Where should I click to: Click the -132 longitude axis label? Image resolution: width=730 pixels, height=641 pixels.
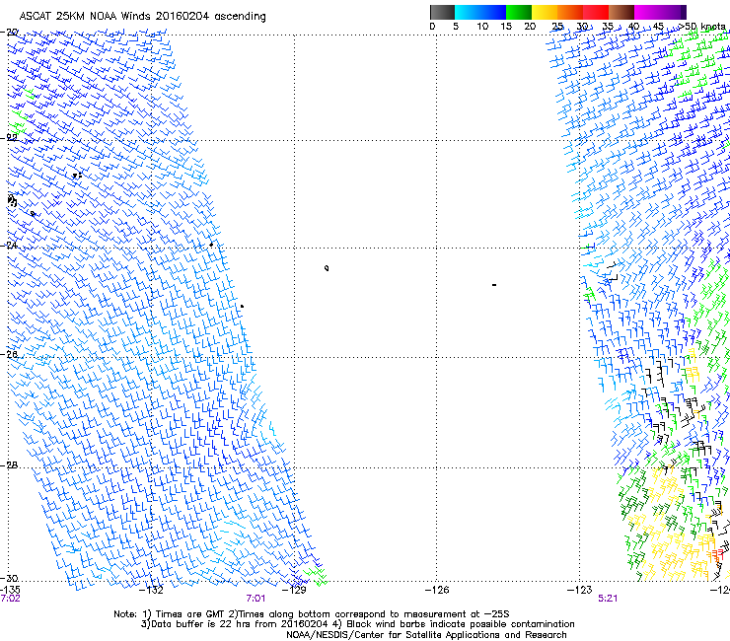[x=151, y=590]
